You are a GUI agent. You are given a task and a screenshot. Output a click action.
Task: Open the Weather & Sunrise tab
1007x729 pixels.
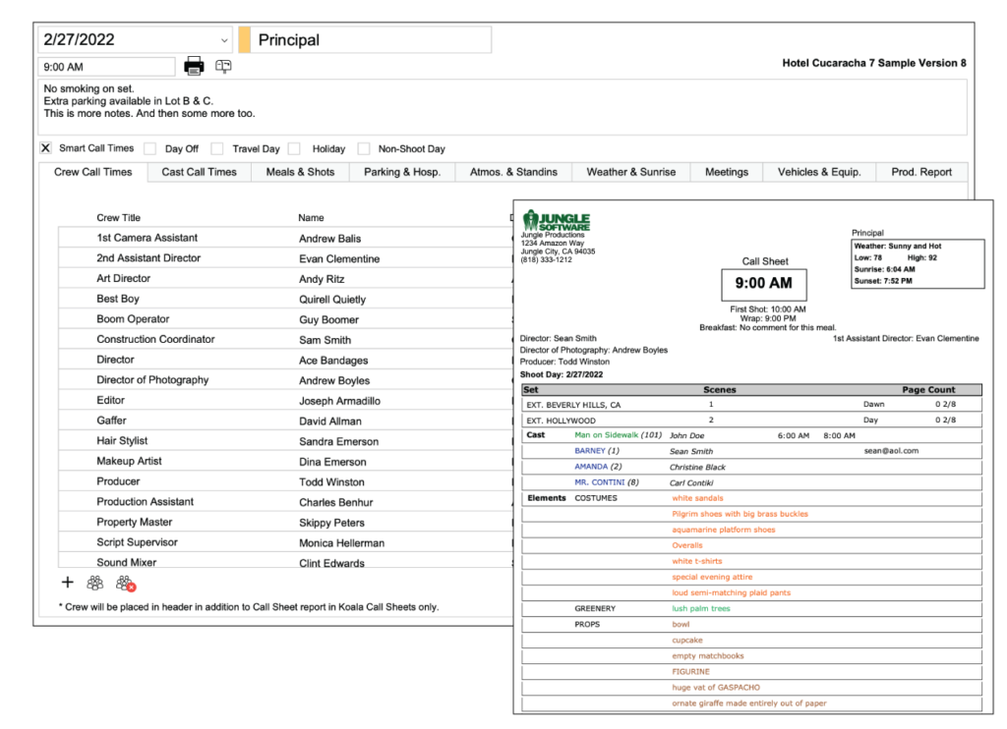tap(631, 172)
